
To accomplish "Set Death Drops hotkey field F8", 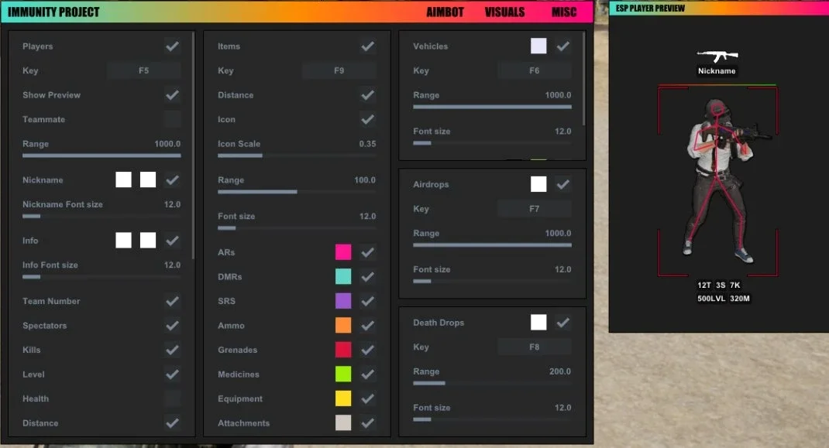I will click(x=535, y=347).
